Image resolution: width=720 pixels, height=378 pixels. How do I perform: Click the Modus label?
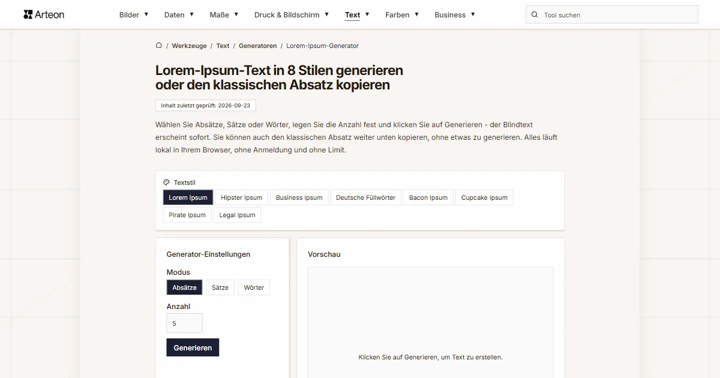coord(178,272)
